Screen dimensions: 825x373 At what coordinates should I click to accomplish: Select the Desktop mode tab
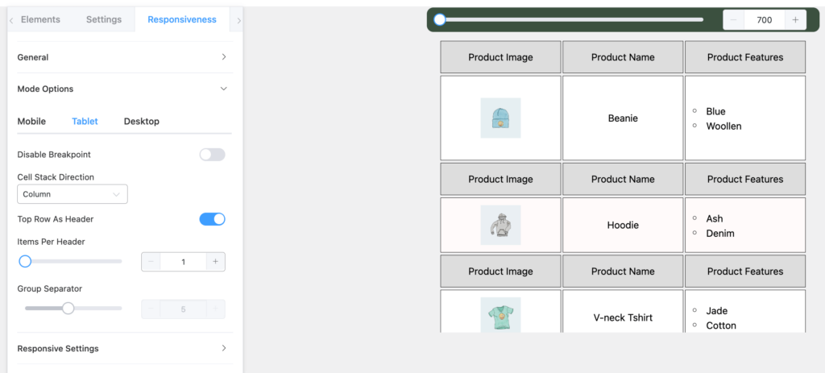pyautogui.click(x=142, y=121)
